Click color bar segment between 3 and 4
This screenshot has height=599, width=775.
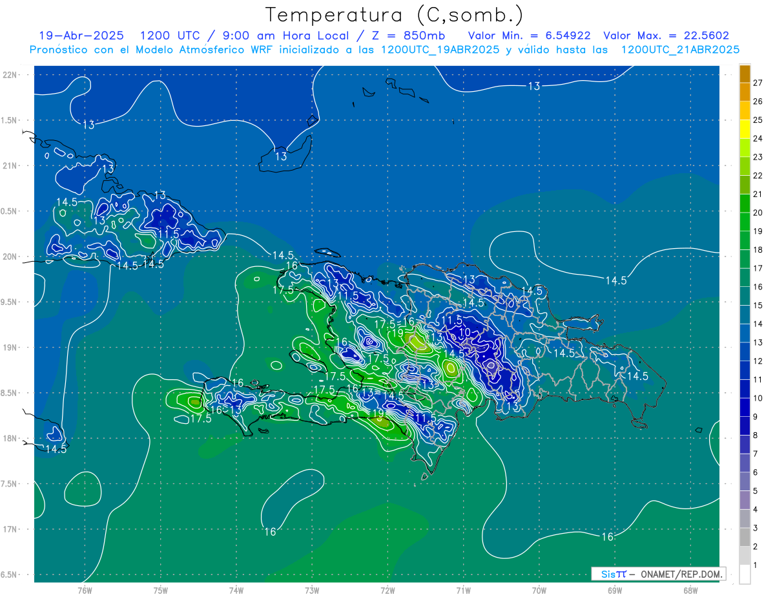[x=745, y=519]
